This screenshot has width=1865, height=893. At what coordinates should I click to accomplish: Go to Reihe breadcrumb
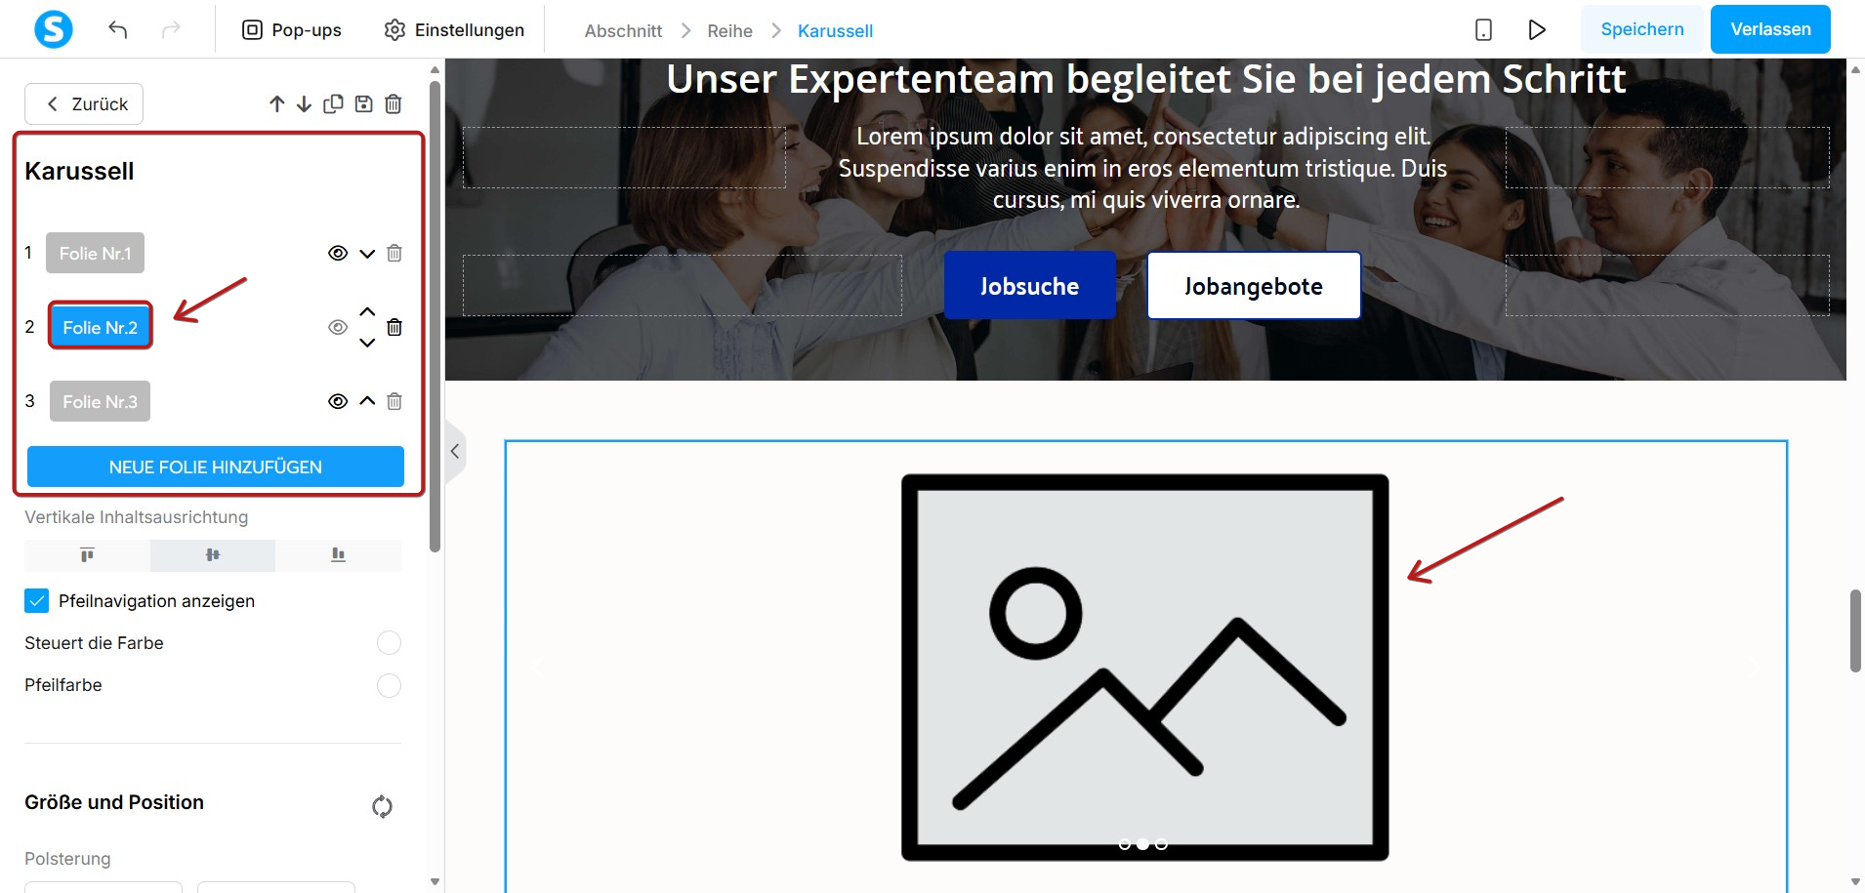coord(729,31)
